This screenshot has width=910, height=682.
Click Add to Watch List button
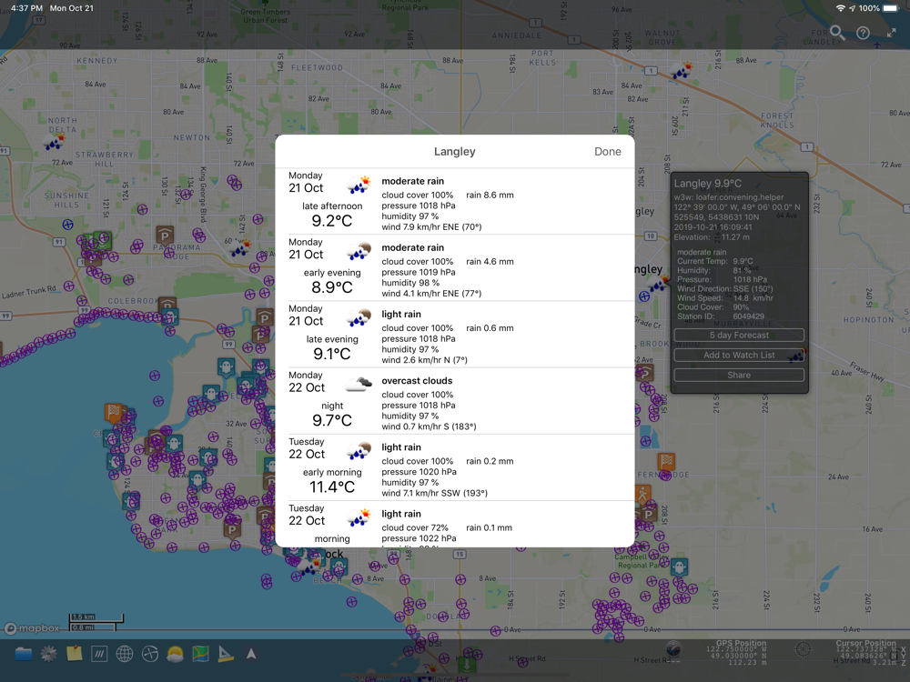pos(739,356)
